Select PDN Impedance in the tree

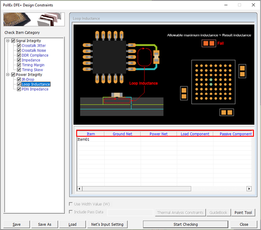(35, 89)
